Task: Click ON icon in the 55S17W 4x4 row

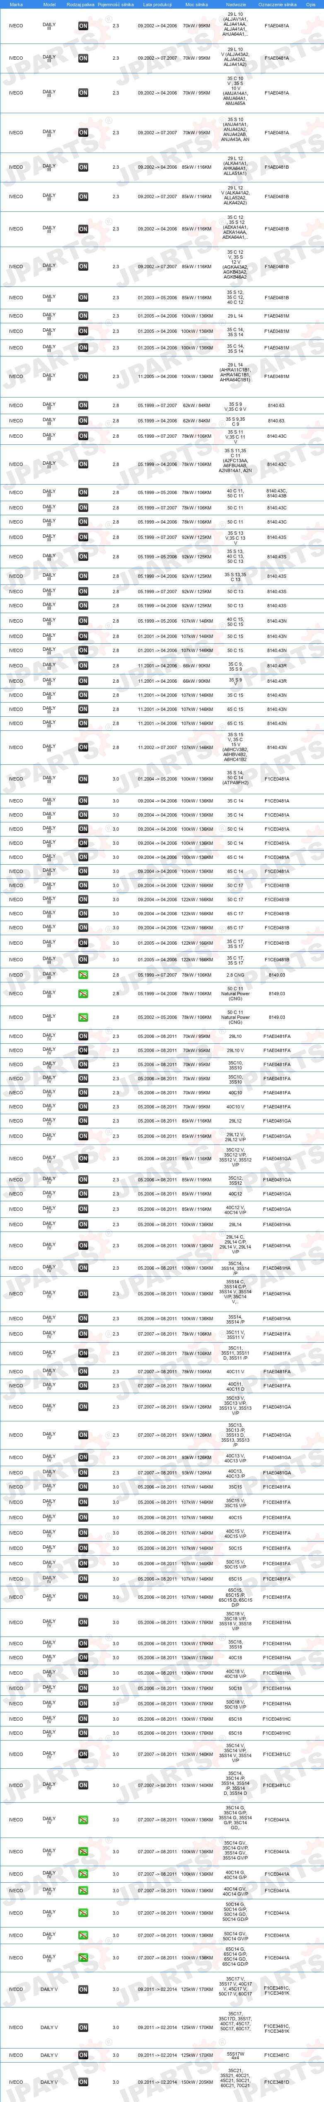Action: tap(83, 2056)
